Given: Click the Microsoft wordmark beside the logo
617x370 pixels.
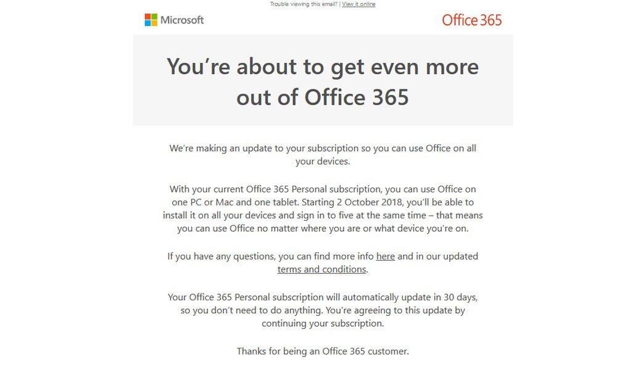Looking at the screenshot, I should (x=182, y=20).
